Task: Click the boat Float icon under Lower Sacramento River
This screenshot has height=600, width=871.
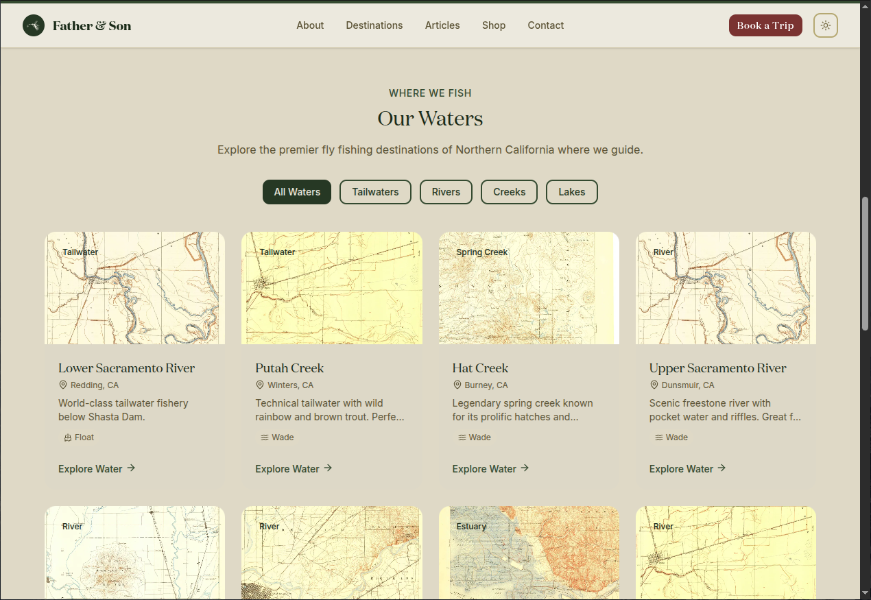Action: 69,437
